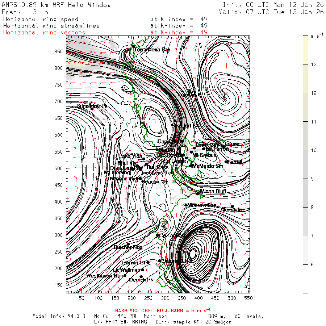This screenshot has height=326, width=326.
Task: Click the 'm s-1' colorbar units label
Action: coord(317,36)
